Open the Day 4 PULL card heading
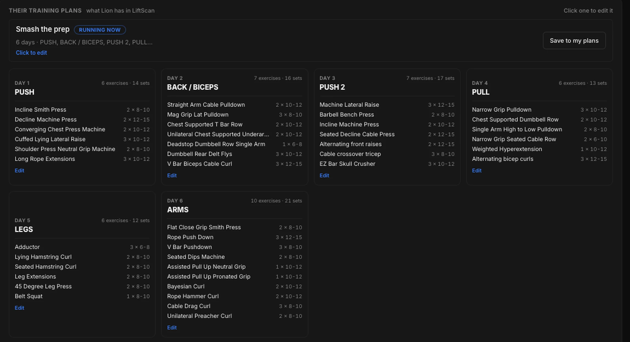 [480, 92]
